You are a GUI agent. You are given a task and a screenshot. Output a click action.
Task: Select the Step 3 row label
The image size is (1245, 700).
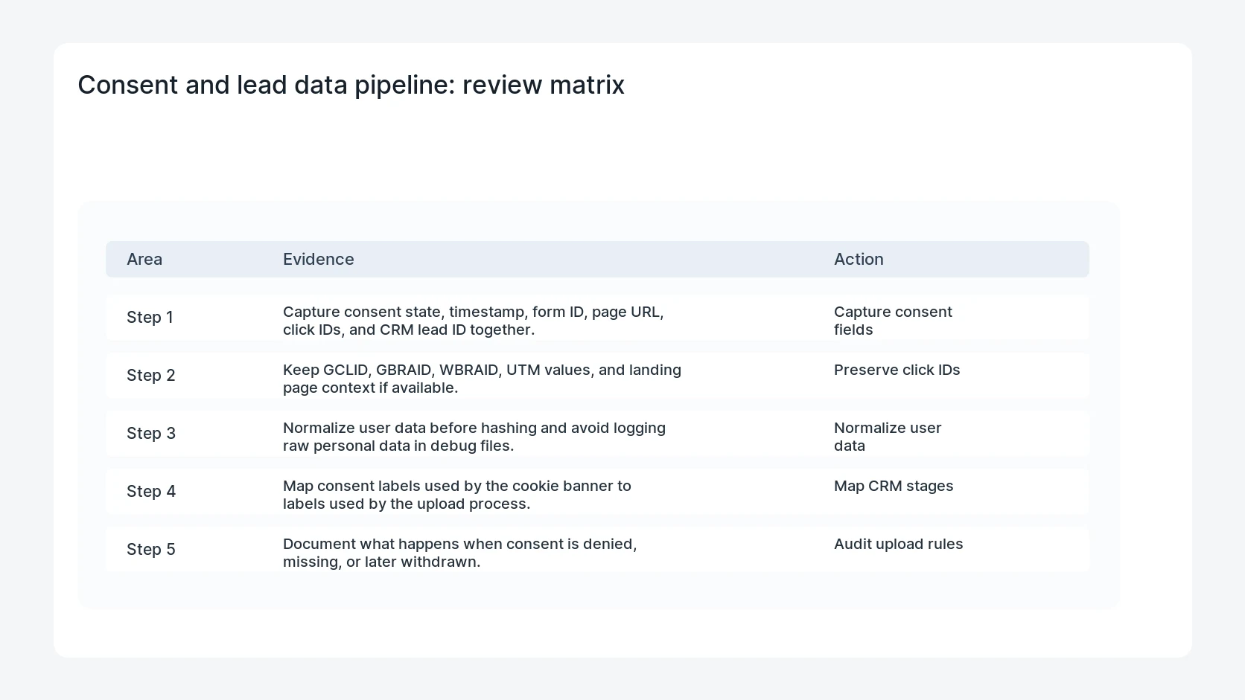(x=151, y=433)
